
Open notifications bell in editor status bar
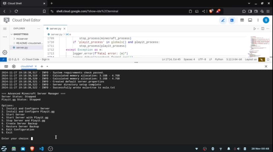point(268,59)
